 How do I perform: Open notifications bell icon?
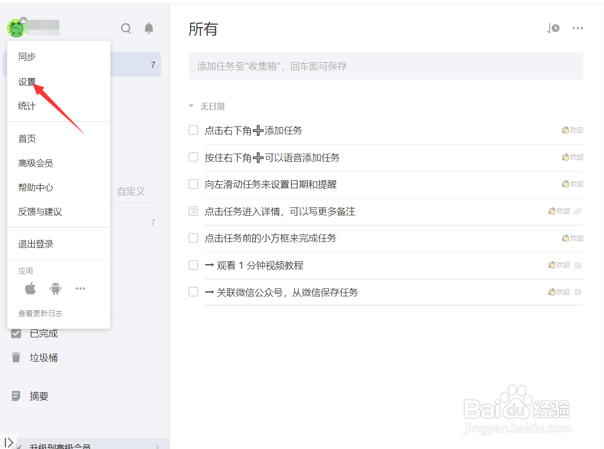click(149, 28)
